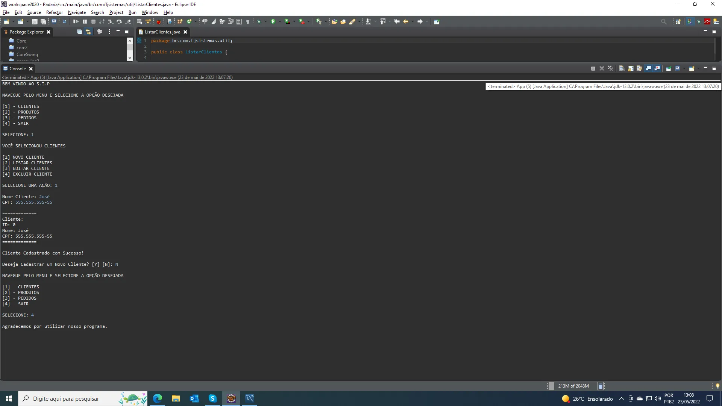This screenshot has height=406, width=722.
Task: Click the toolbar search magnifier icon
Action: click(664, 21)
